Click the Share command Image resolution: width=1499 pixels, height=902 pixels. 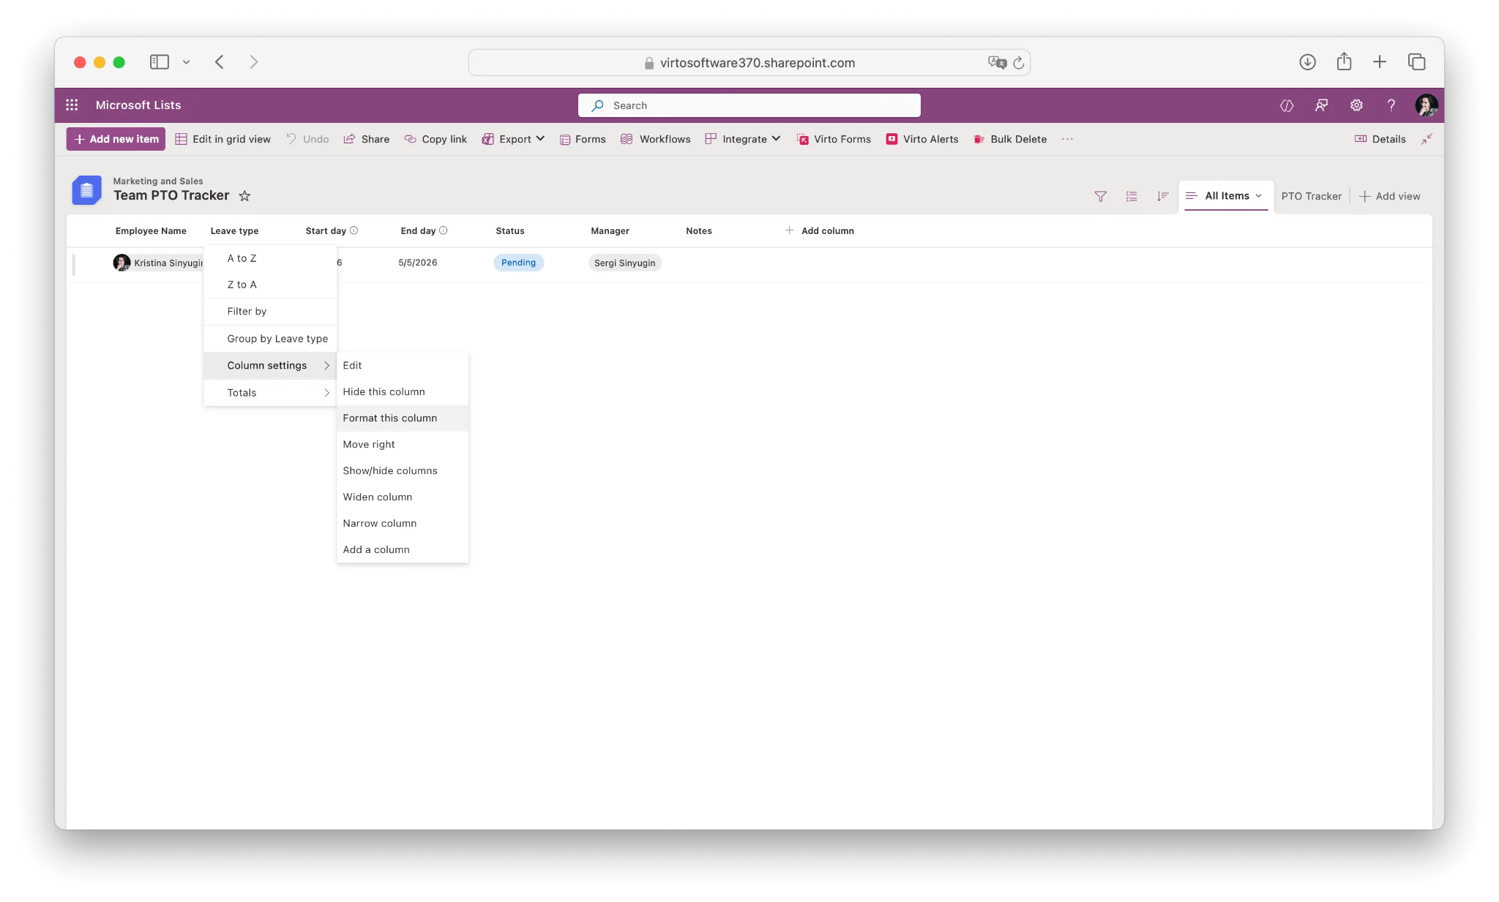click(x=367, y=139)
